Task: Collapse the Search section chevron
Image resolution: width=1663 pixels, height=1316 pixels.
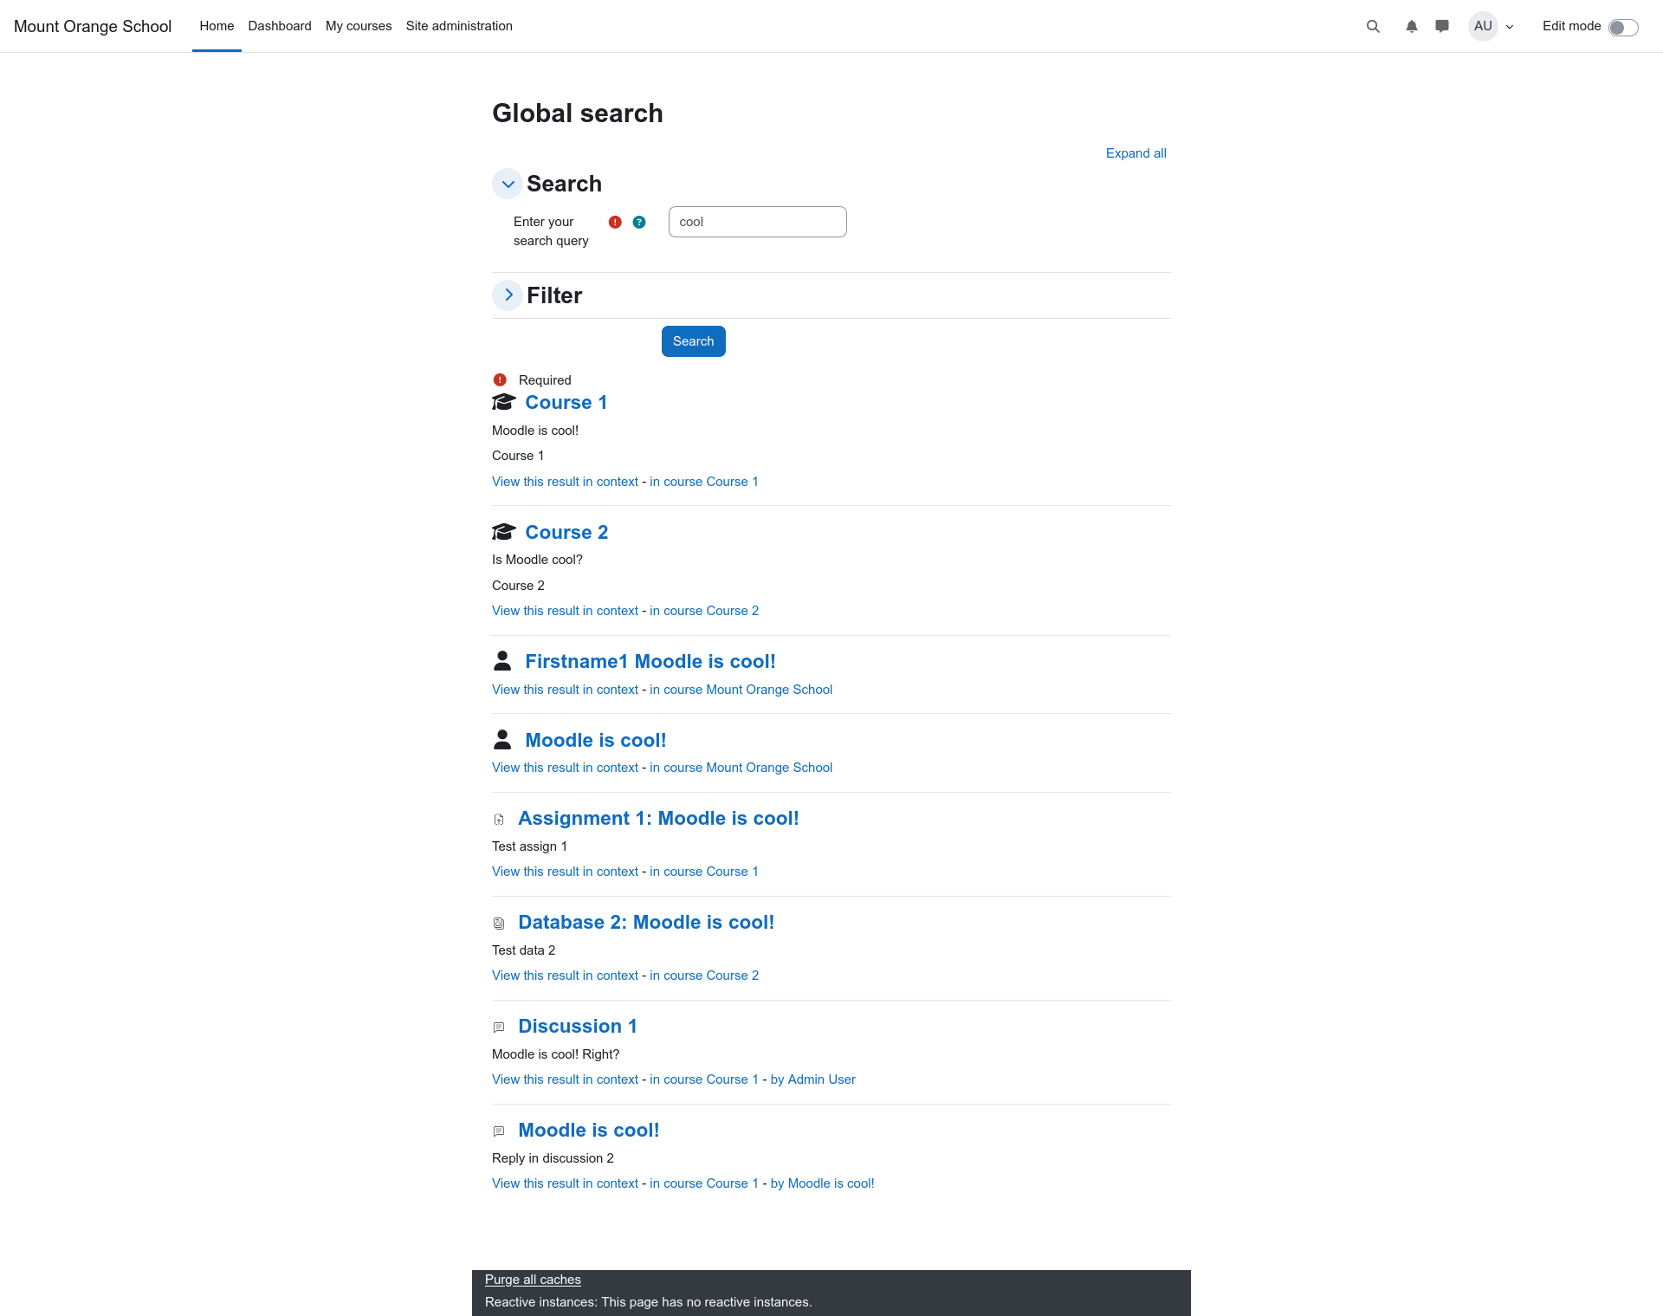Action: (x=508, y=184)
